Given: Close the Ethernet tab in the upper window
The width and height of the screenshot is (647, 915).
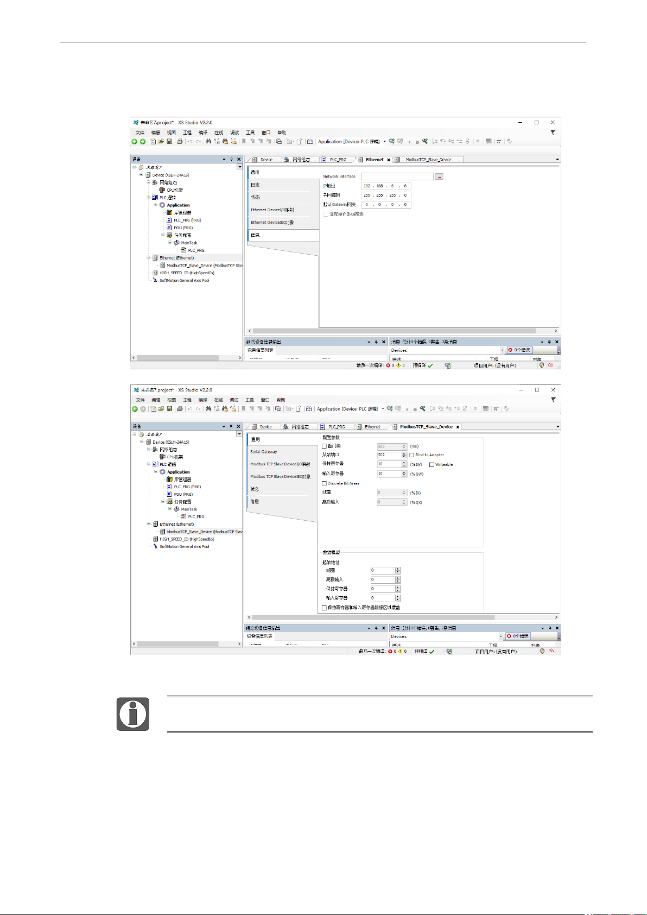Looking at the screenshot, I should click(389, 160).
